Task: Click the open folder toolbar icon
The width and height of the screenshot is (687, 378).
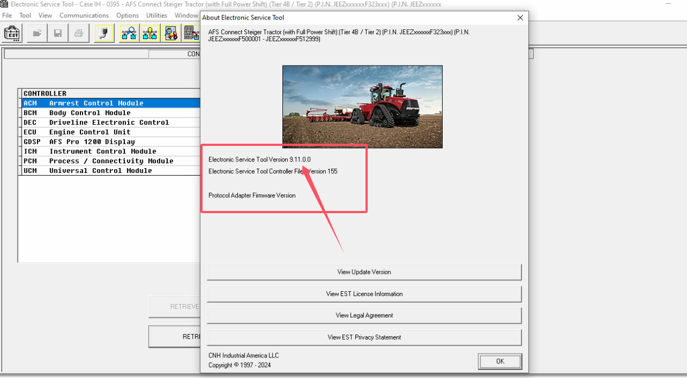Action: tap(37, 33)
